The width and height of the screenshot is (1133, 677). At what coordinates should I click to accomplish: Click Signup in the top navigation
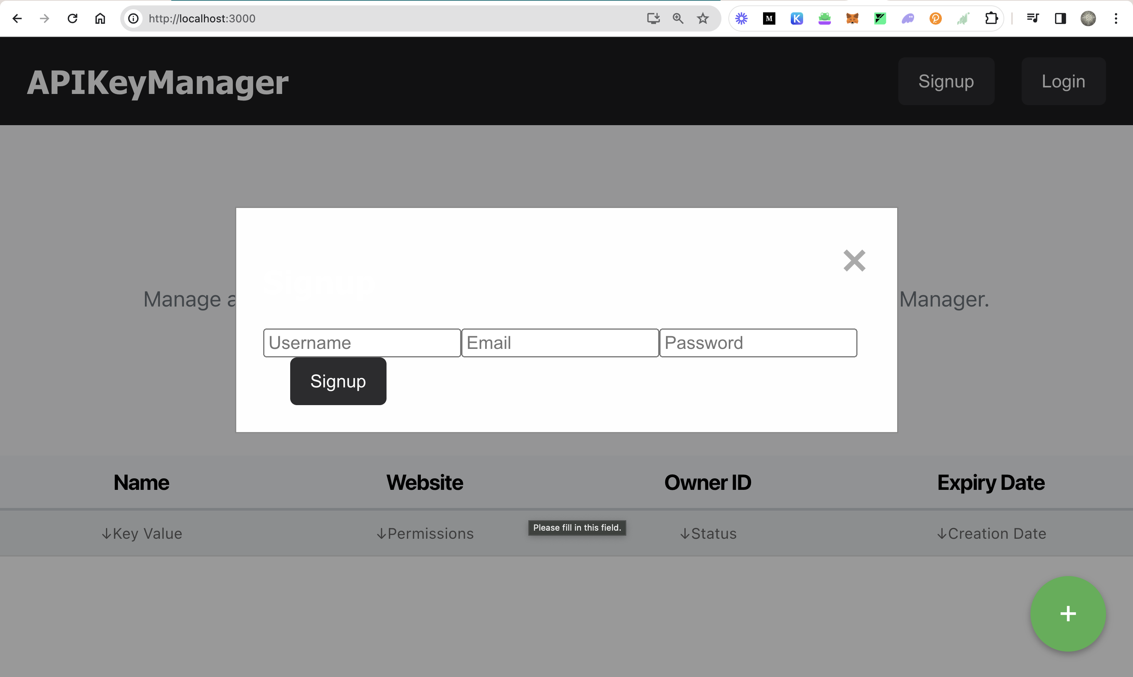click(946, 81)
